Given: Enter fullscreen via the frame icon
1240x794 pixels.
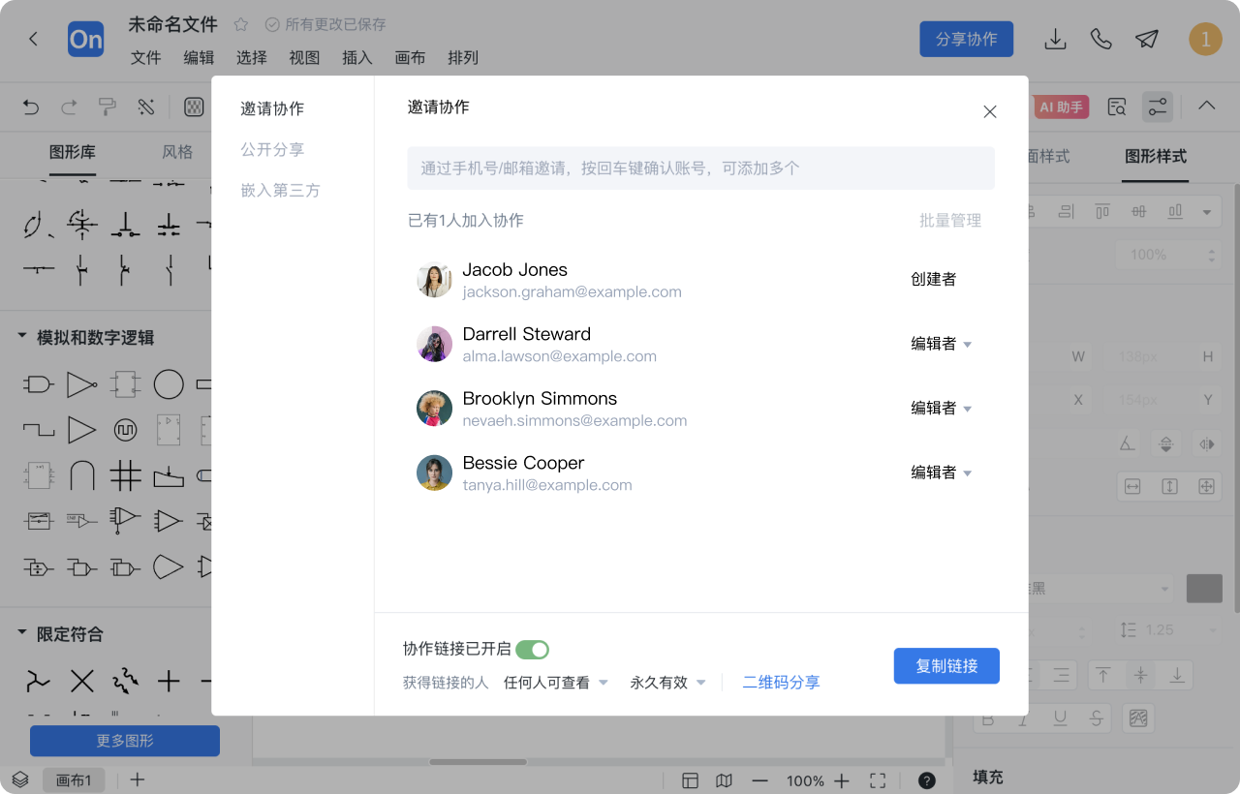Looking at the screenshot, I should point(877,779).
